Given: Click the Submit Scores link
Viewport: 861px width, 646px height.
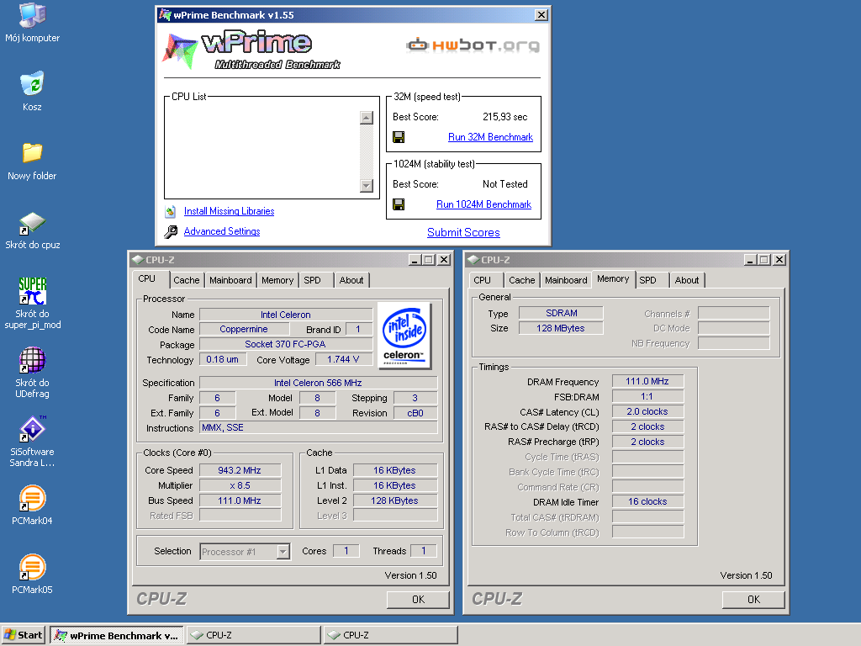Looking at the screenshot, I should pos(463,232).
